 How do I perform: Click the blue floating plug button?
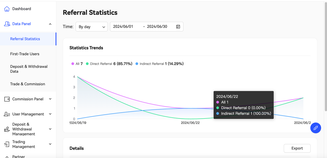point(316,128)
